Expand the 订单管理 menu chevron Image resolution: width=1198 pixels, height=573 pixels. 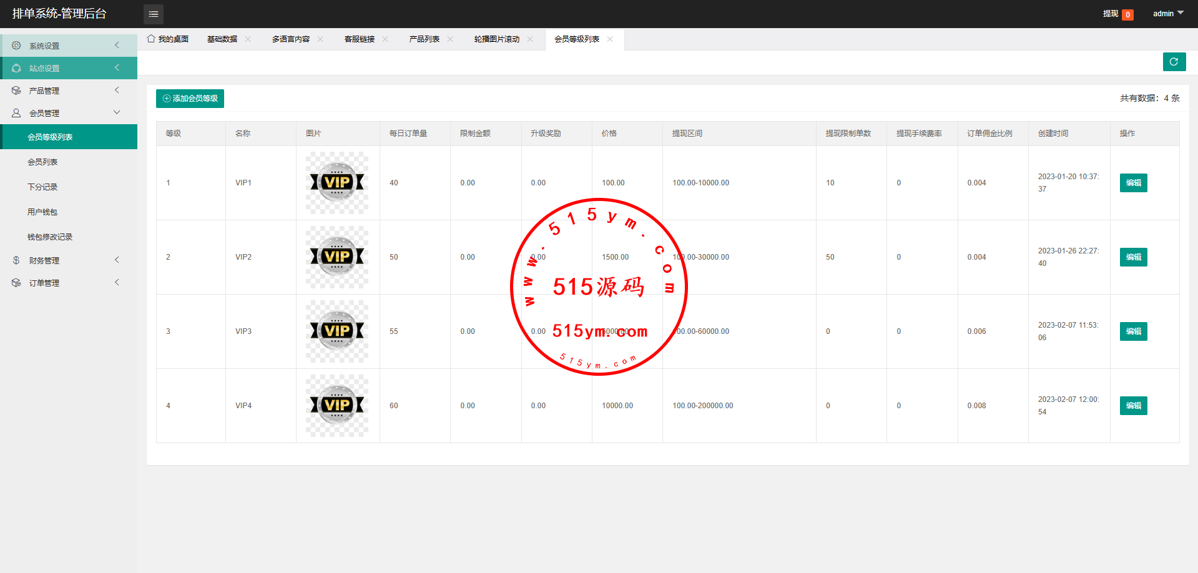(x=117, y=283)
